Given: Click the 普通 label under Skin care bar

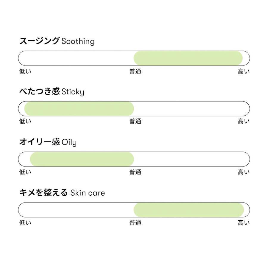Looking at the screenshot, I should pos(135,222).
